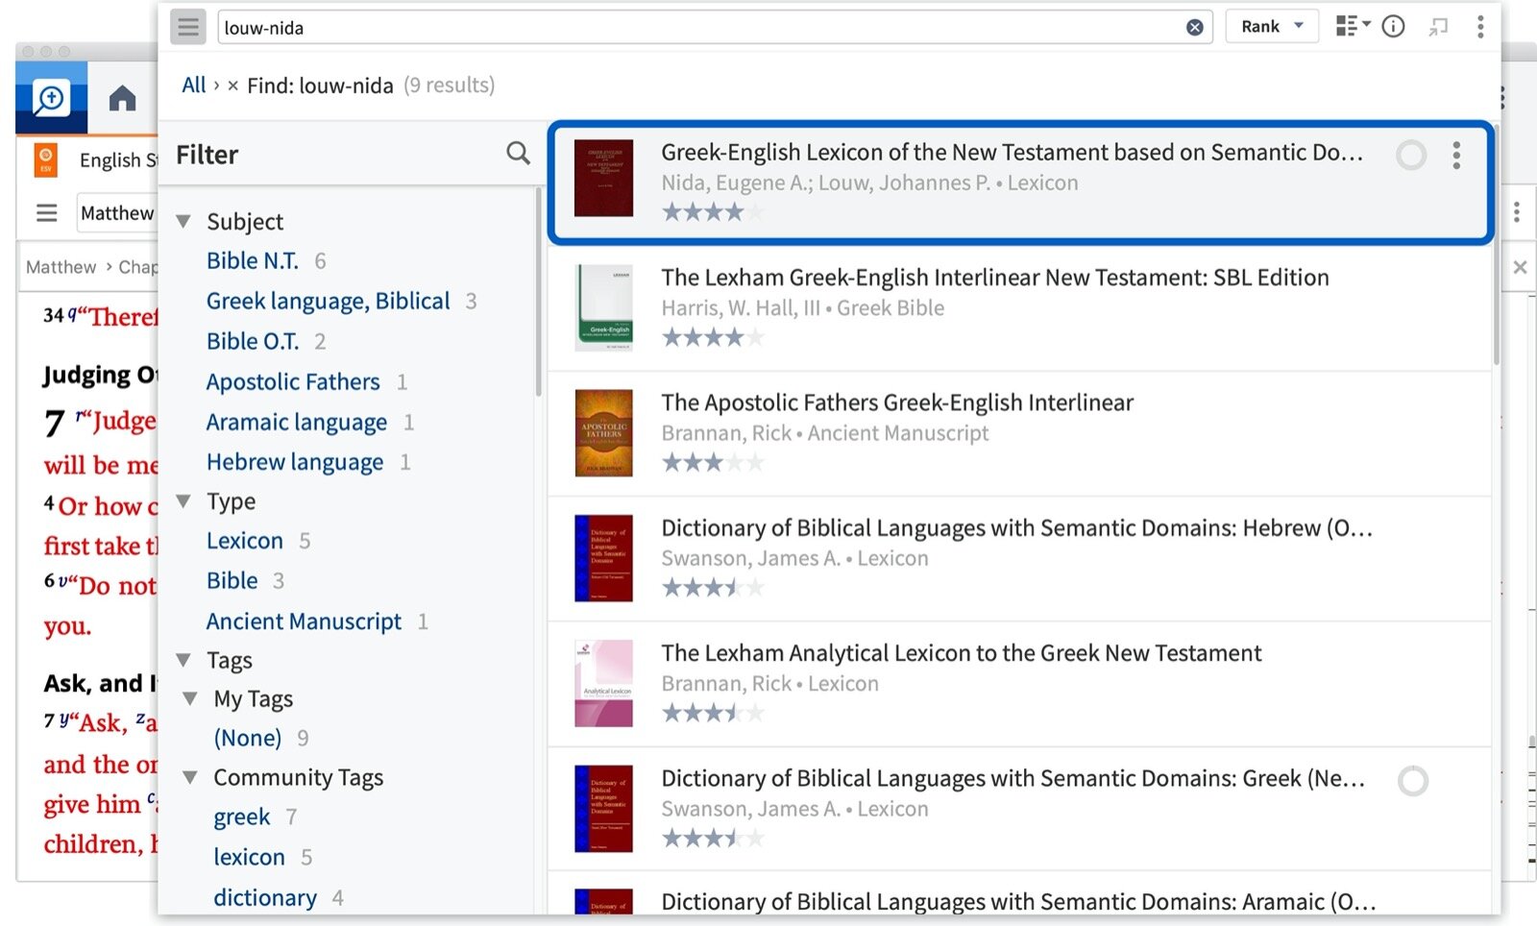
Task: Collapse the My Tags subsection
Action: pyautogui.click(x=190, y=699)
